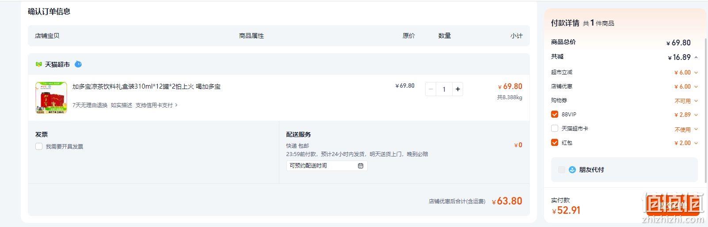Click the 商品总价 ¥69.80 value

point(678,43)
